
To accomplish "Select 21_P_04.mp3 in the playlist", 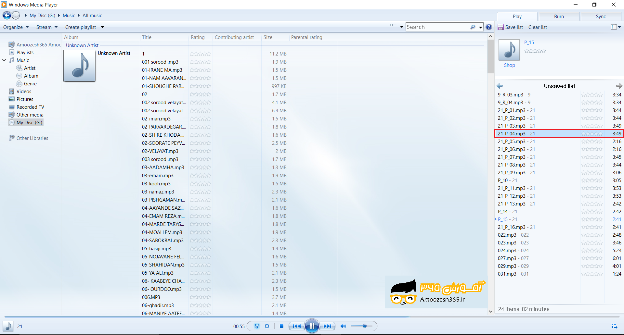I will (559, 134).
